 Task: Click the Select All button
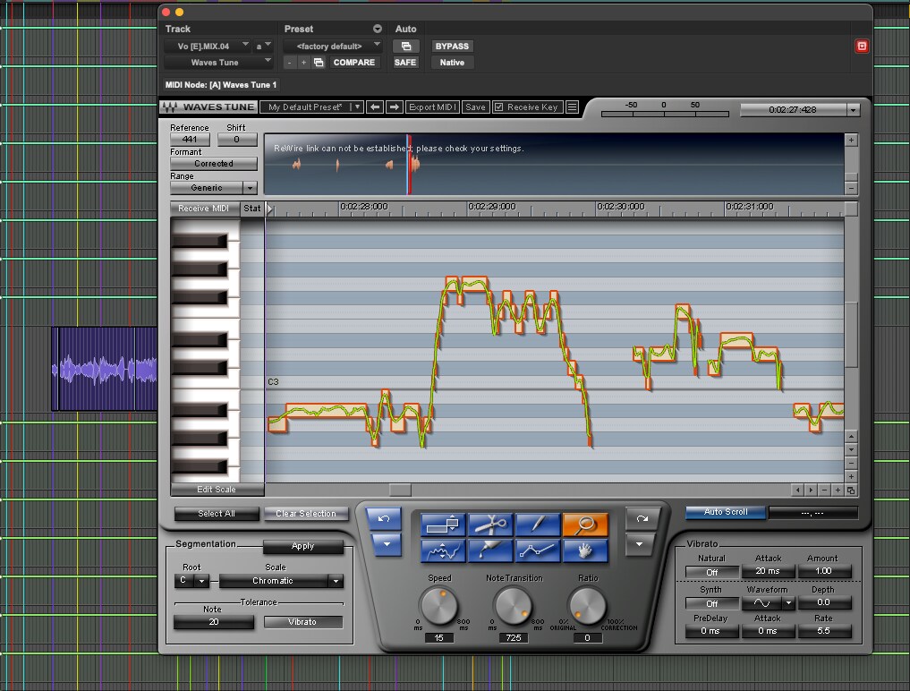(x=217, y=513)
